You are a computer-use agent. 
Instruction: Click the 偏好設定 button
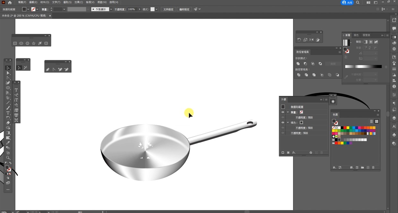click(184, 9)
